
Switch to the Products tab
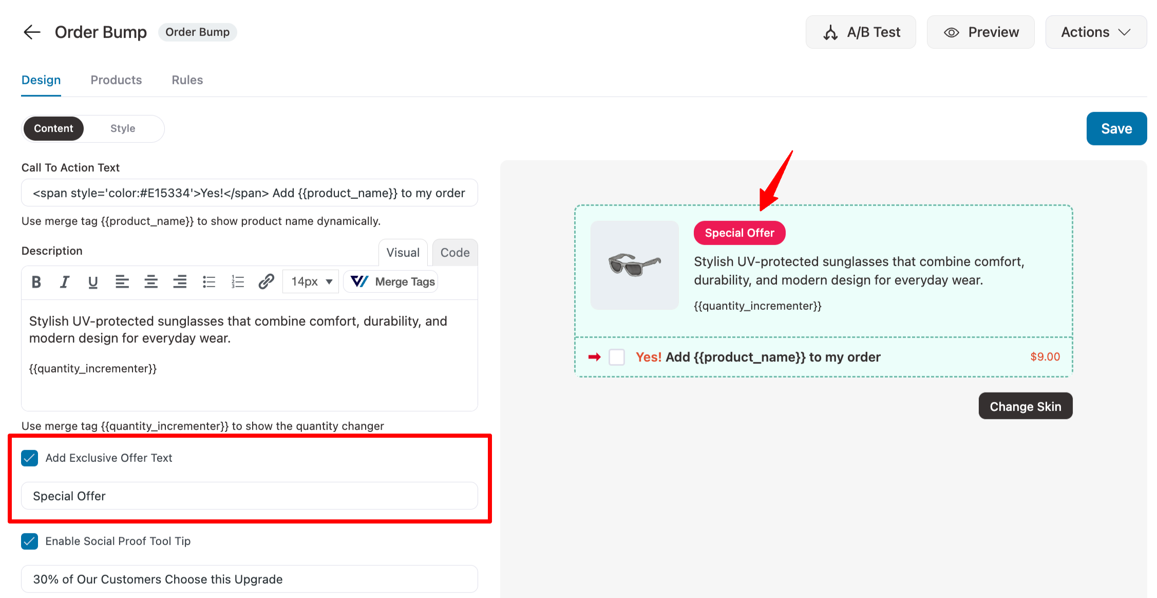coord(116,80)
